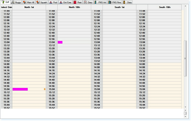Switch to the Squash tab
191x121 pixels.
pyautogui.click(x=42, y=2)
